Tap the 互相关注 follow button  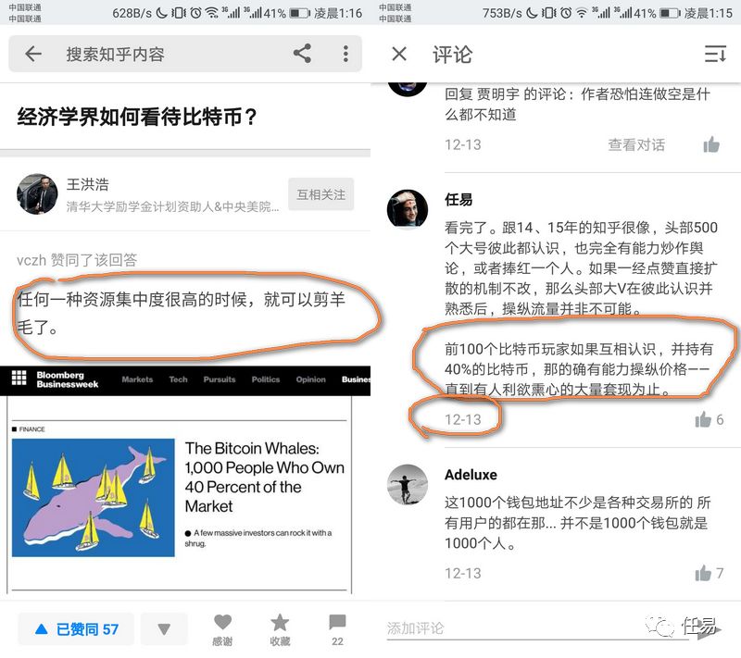pos(320,194)
